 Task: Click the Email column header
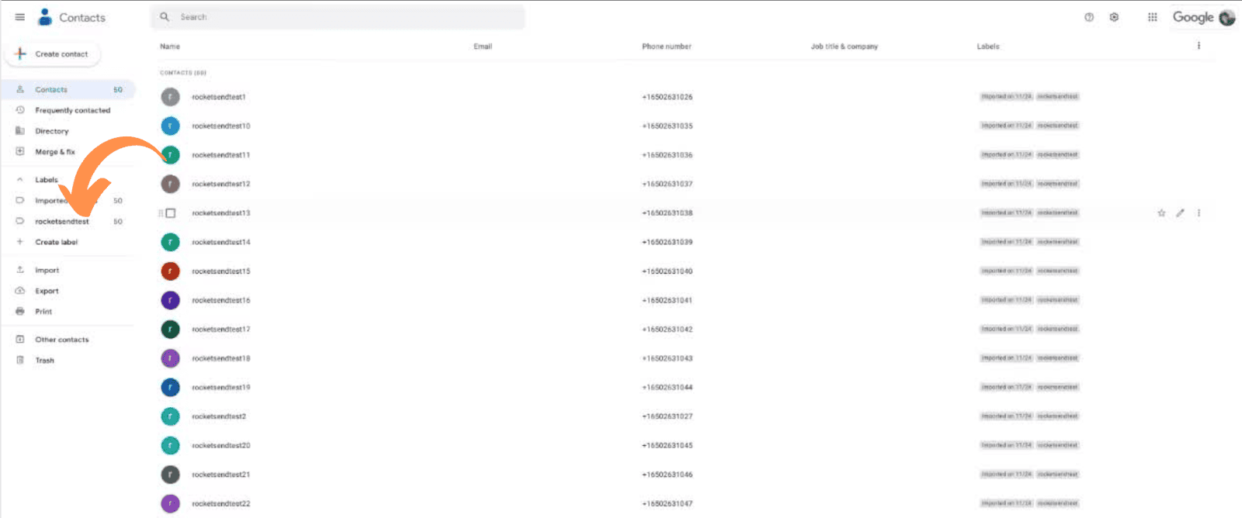483,47
